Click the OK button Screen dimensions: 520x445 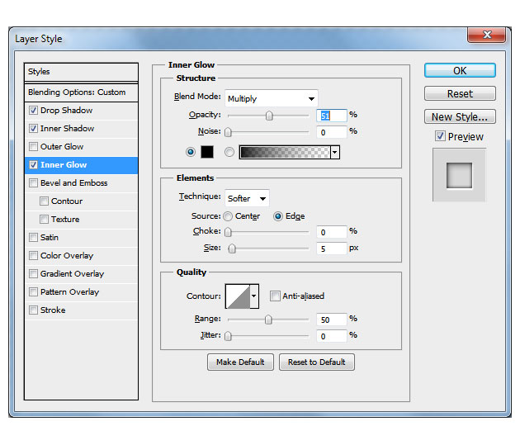pos(460,71)
